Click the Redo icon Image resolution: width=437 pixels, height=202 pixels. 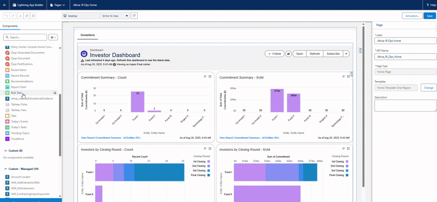point(13,16)
